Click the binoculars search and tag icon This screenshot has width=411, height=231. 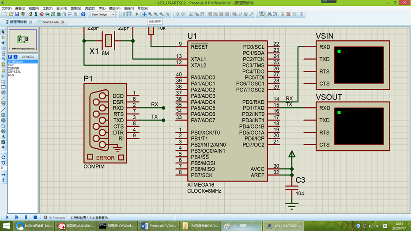point(269,14)
